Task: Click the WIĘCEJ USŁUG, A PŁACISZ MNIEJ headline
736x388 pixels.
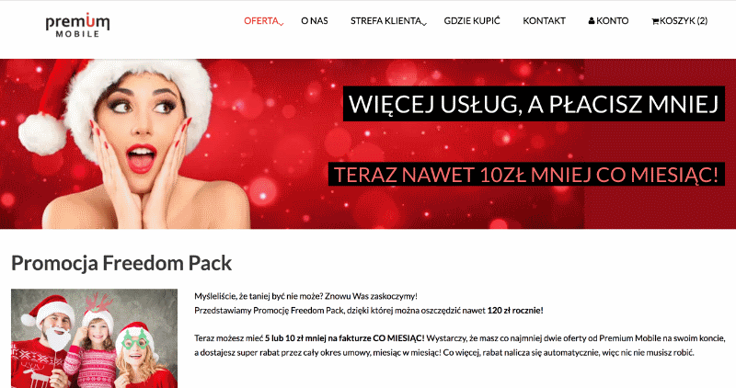Action: [x=534, y=104]
